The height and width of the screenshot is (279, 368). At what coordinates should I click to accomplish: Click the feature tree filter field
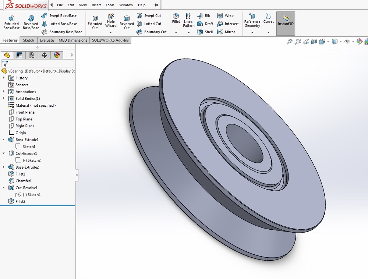click(40, 64)
